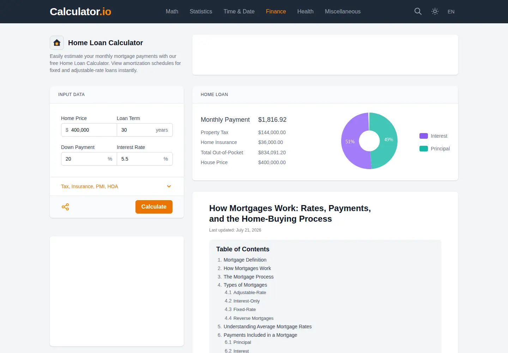Click the Home Loan Calculator heading
The height and width of the screenshot is (353, 508).
pyautogui.click(x=105, y=43)
